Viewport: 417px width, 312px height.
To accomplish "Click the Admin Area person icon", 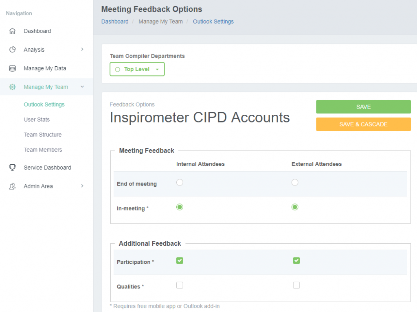I will coord(12,186).
